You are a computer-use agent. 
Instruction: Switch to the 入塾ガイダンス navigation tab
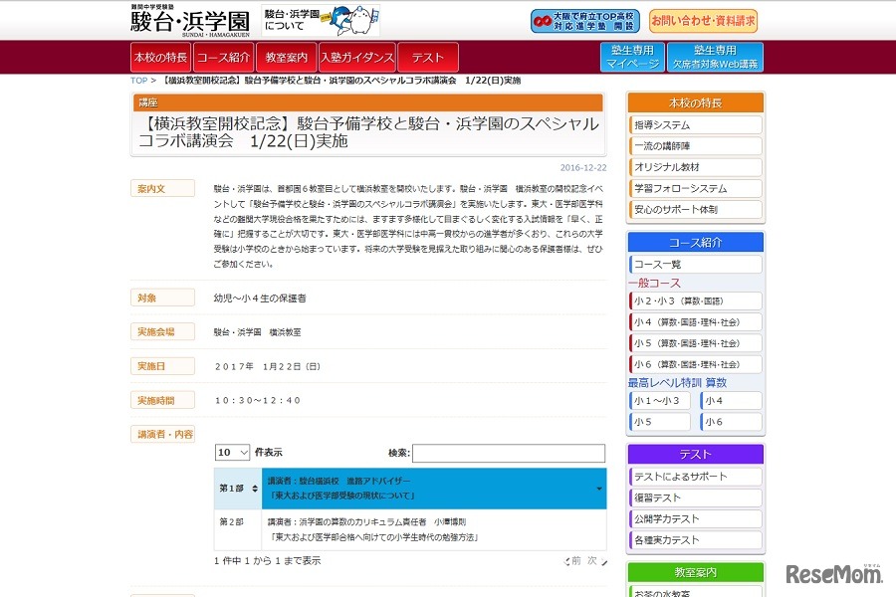(356, 58)
